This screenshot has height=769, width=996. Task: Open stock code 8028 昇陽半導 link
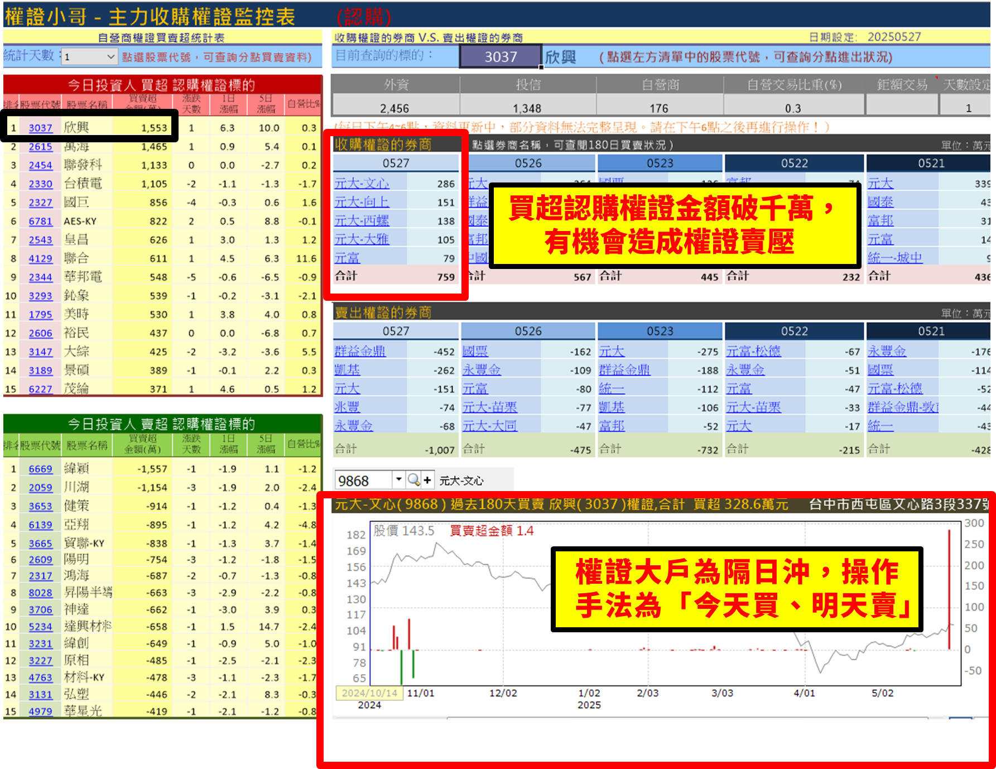point(41,593)
